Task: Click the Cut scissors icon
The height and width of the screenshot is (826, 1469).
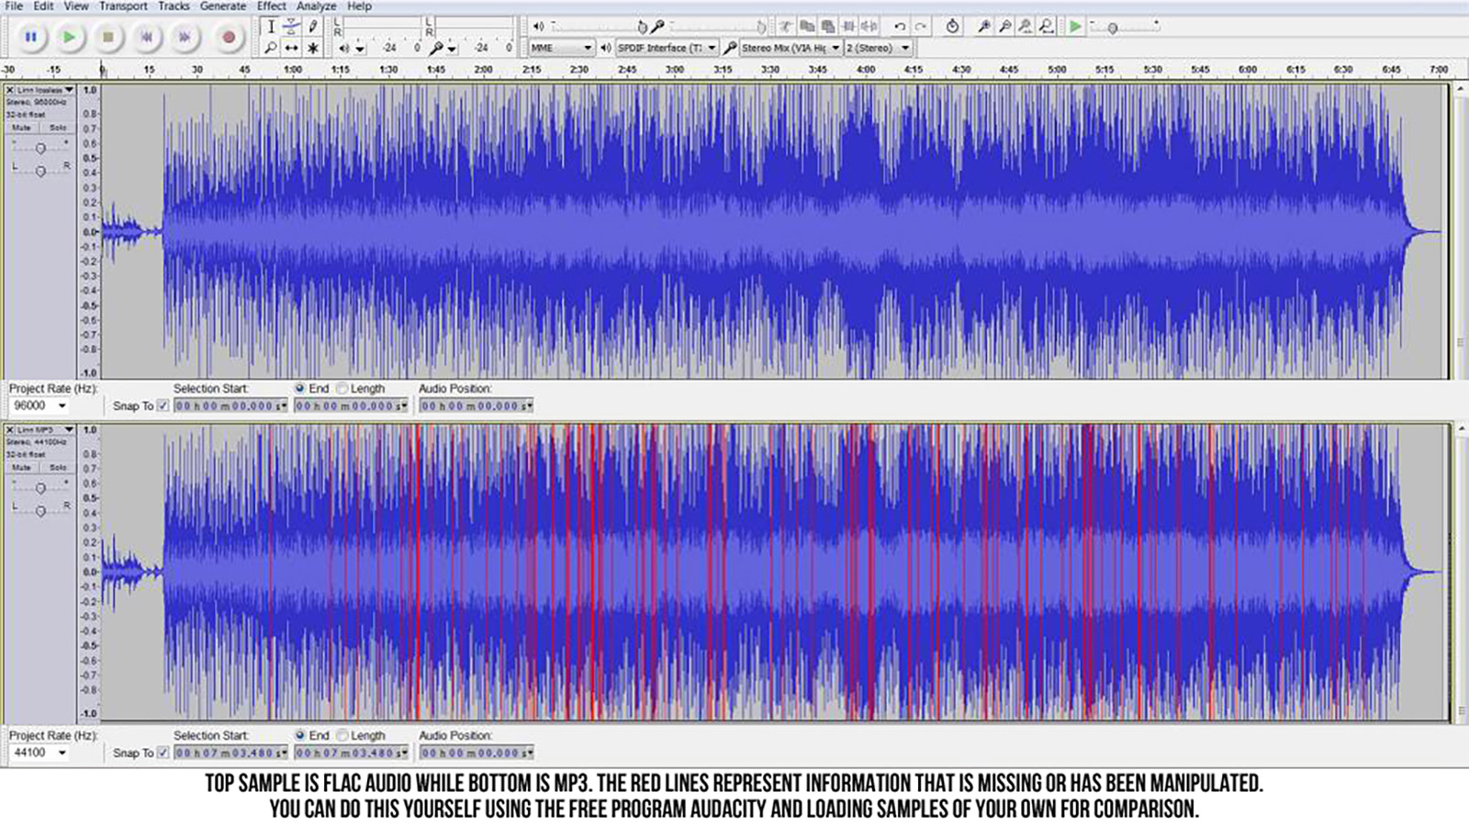Action: click(786, 27)
